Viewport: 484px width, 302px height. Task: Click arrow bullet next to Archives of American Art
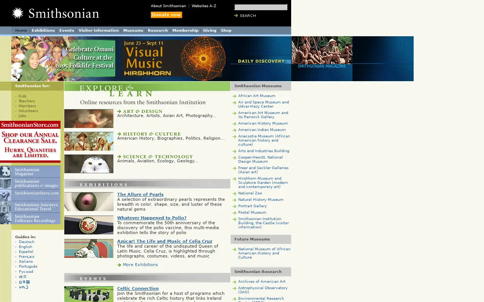click(234, 282)
